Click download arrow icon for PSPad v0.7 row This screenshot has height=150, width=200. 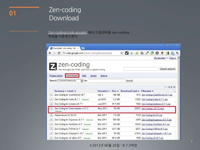click(51, 129)
